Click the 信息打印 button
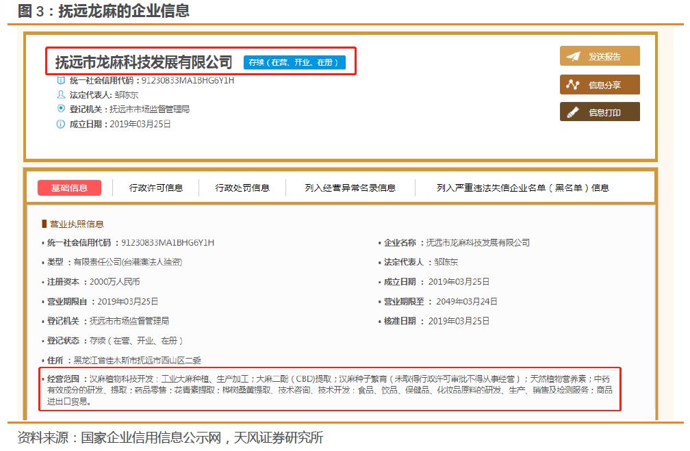 600,112
